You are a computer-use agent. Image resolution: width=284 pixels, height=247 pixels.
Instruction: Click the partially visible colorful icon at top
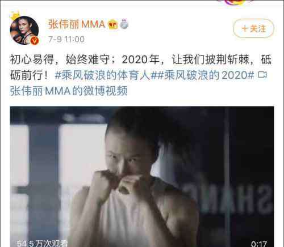(236, 2)
